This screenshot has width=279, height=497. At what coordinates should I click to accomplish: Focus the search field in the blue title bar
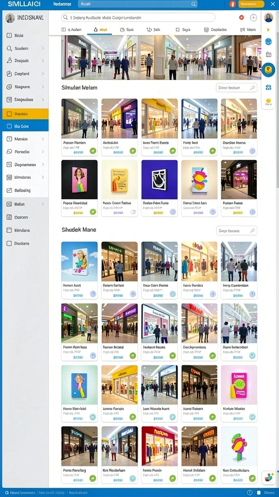[x=137, y=4]
